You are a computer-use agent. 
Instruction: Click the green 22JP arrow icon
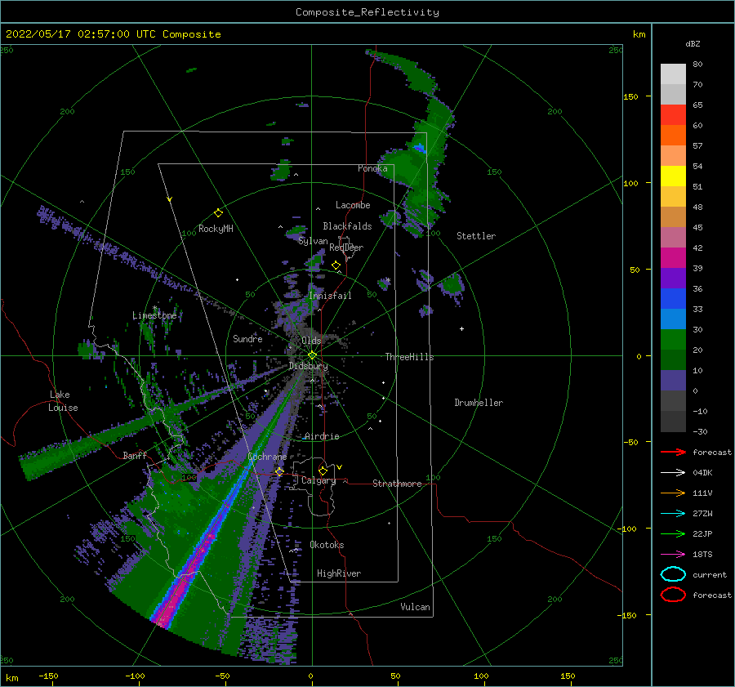pos(673,533)
